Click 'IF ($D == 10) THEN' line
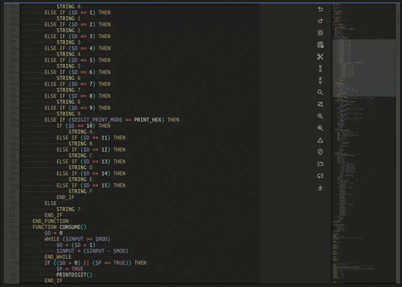The image size is (402, 287). click(x=83, y=126)
